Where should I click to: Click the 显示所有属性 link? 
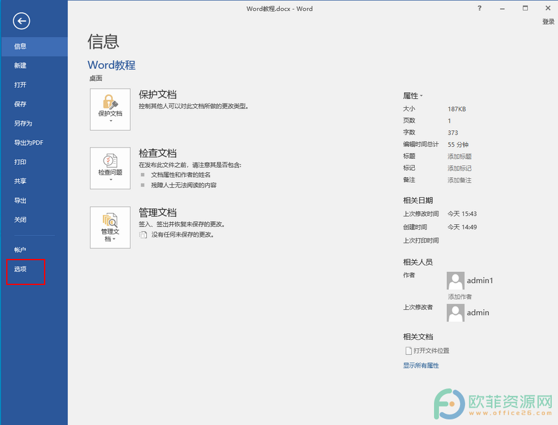tap(420, 366)
